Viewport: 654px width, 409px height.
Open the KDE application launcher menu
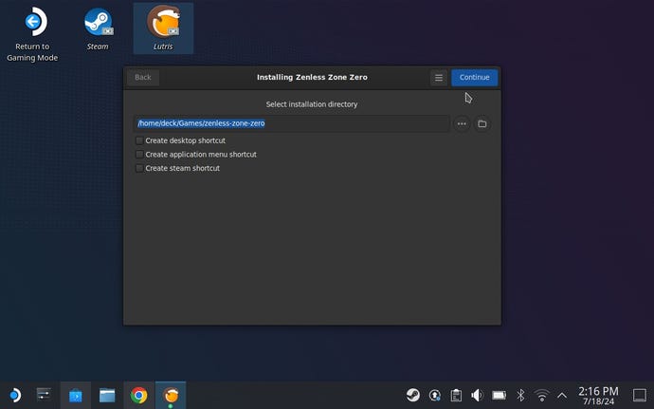tap(14, 395)
